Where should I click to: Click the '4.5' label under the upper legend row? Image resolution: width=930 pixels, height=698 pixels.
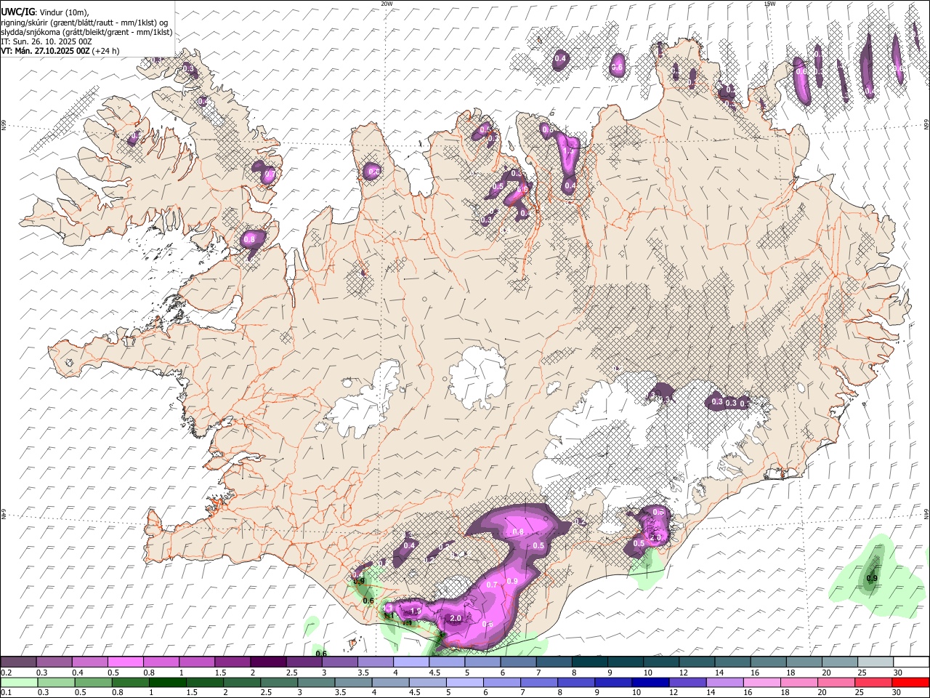coord(434,673)
